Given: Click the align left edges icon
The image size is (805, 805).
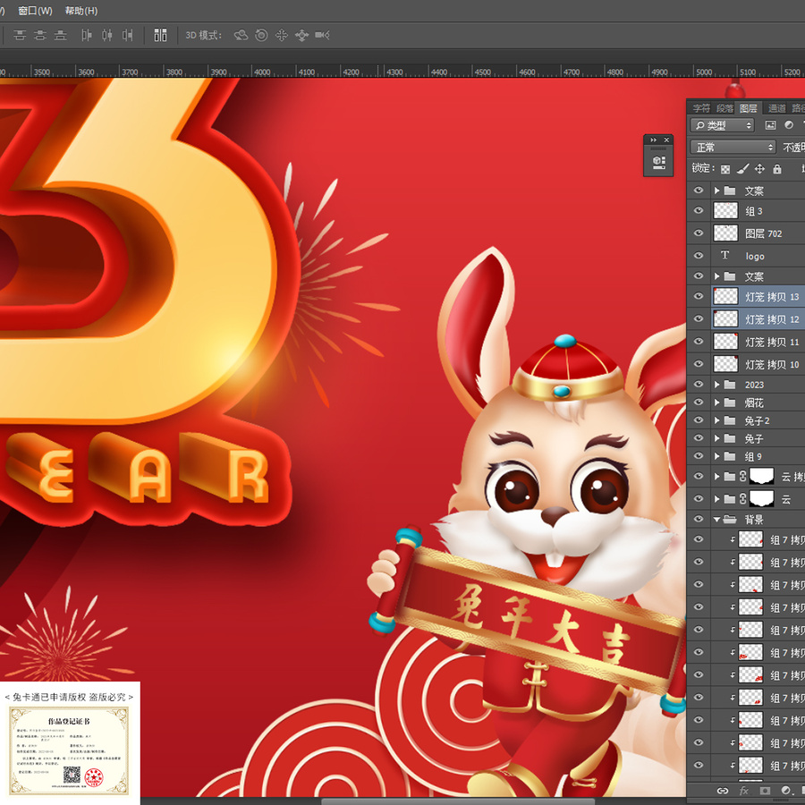Looking at the screenshot, I should click(86, 35).
